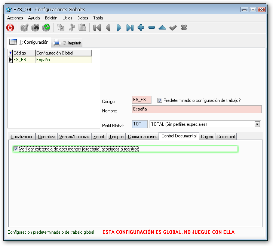Click the paste clipboard toolbar icon

tap(82, 28)
